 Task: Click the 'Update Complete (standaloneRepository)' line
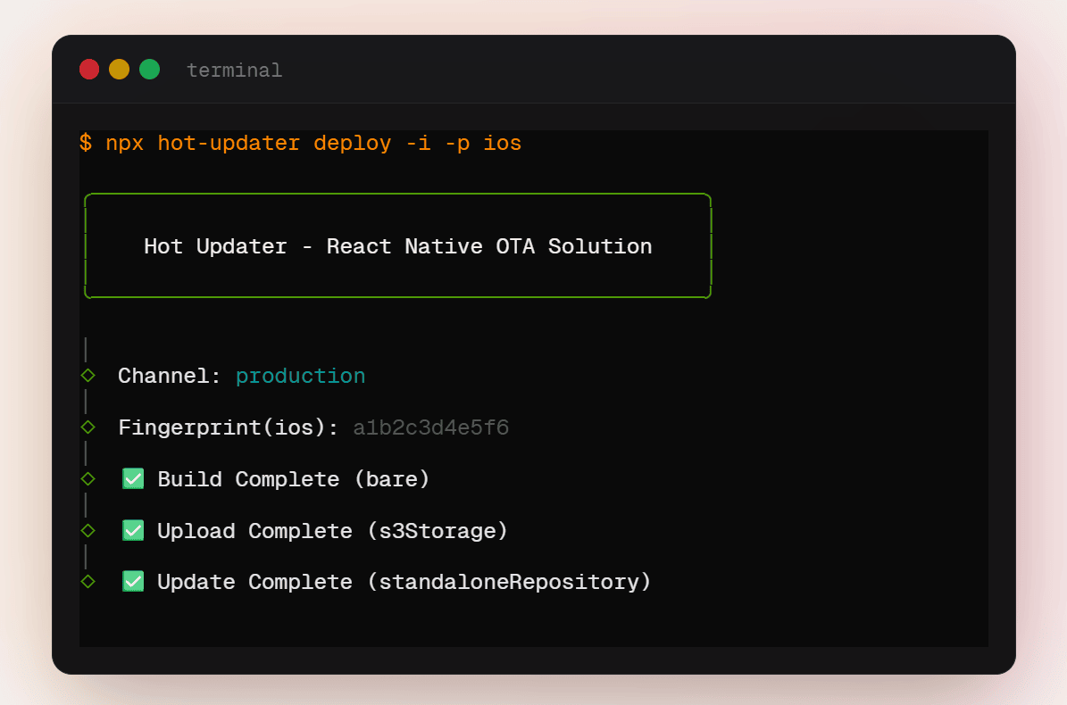[404, 582]
